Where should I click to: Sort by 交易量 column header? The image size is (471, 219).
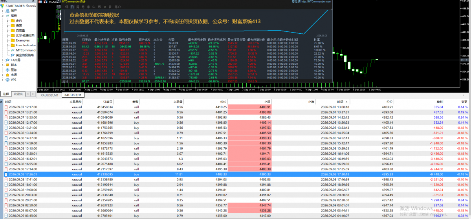[x=178, y=102]
